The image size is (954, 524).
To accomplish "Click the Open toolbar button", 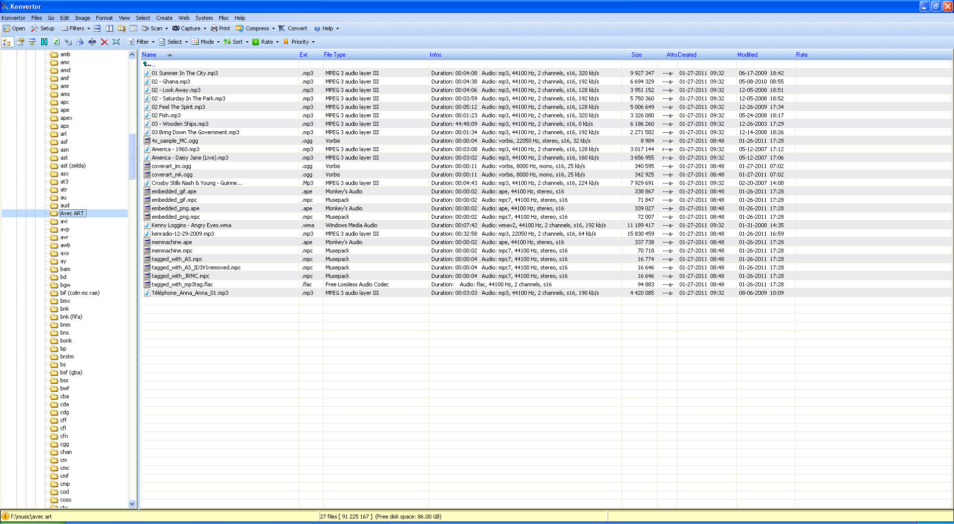I will [14, 28].
